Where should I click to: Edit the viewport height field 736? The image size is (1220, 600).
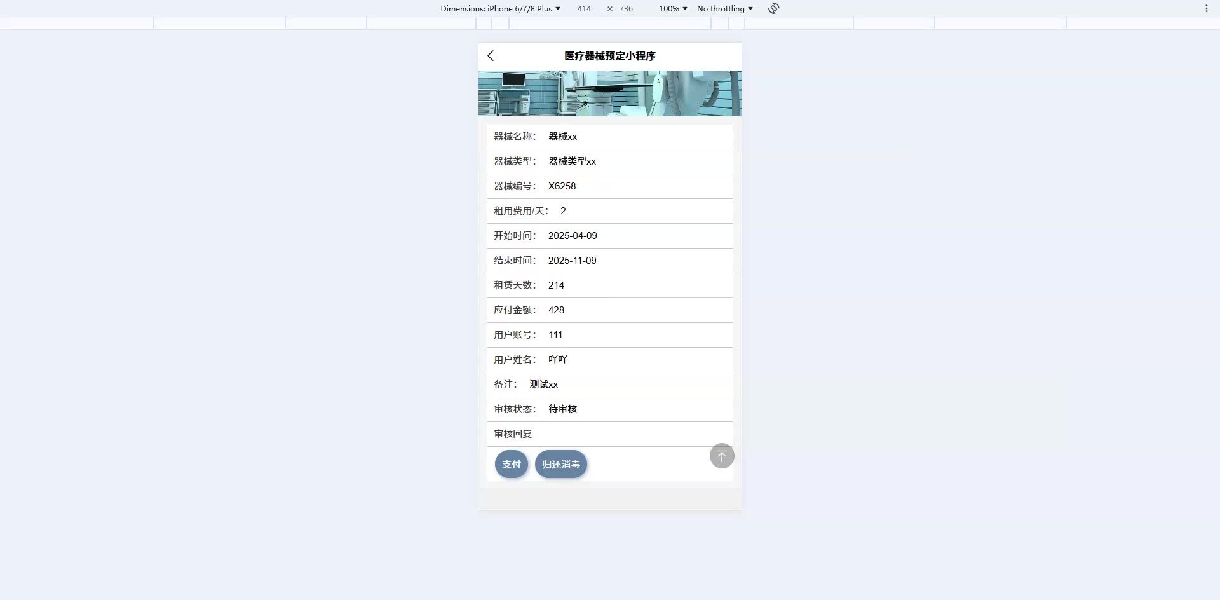[x=626, y=8]
